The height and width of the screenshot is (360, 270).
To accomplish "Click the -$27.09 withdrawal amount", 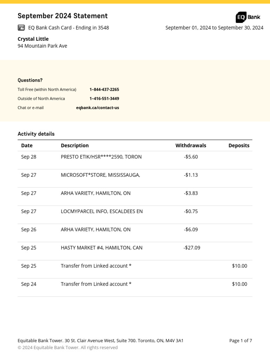I will (x=192, y=248).
